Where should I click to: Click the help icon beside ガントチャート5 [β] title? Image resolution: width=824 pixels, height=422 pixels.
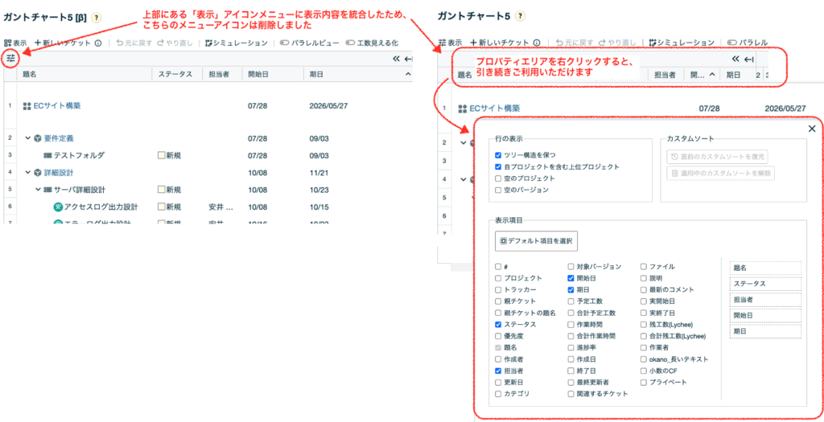[x=97, y=17]
